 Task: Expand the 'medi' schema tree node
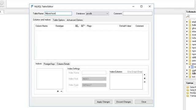point(187,41)
